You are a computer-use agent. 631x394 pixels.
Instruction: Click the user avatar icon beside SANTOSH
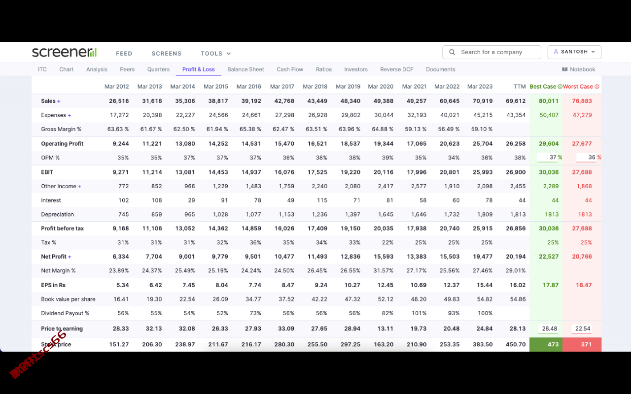tap(556, 52)
